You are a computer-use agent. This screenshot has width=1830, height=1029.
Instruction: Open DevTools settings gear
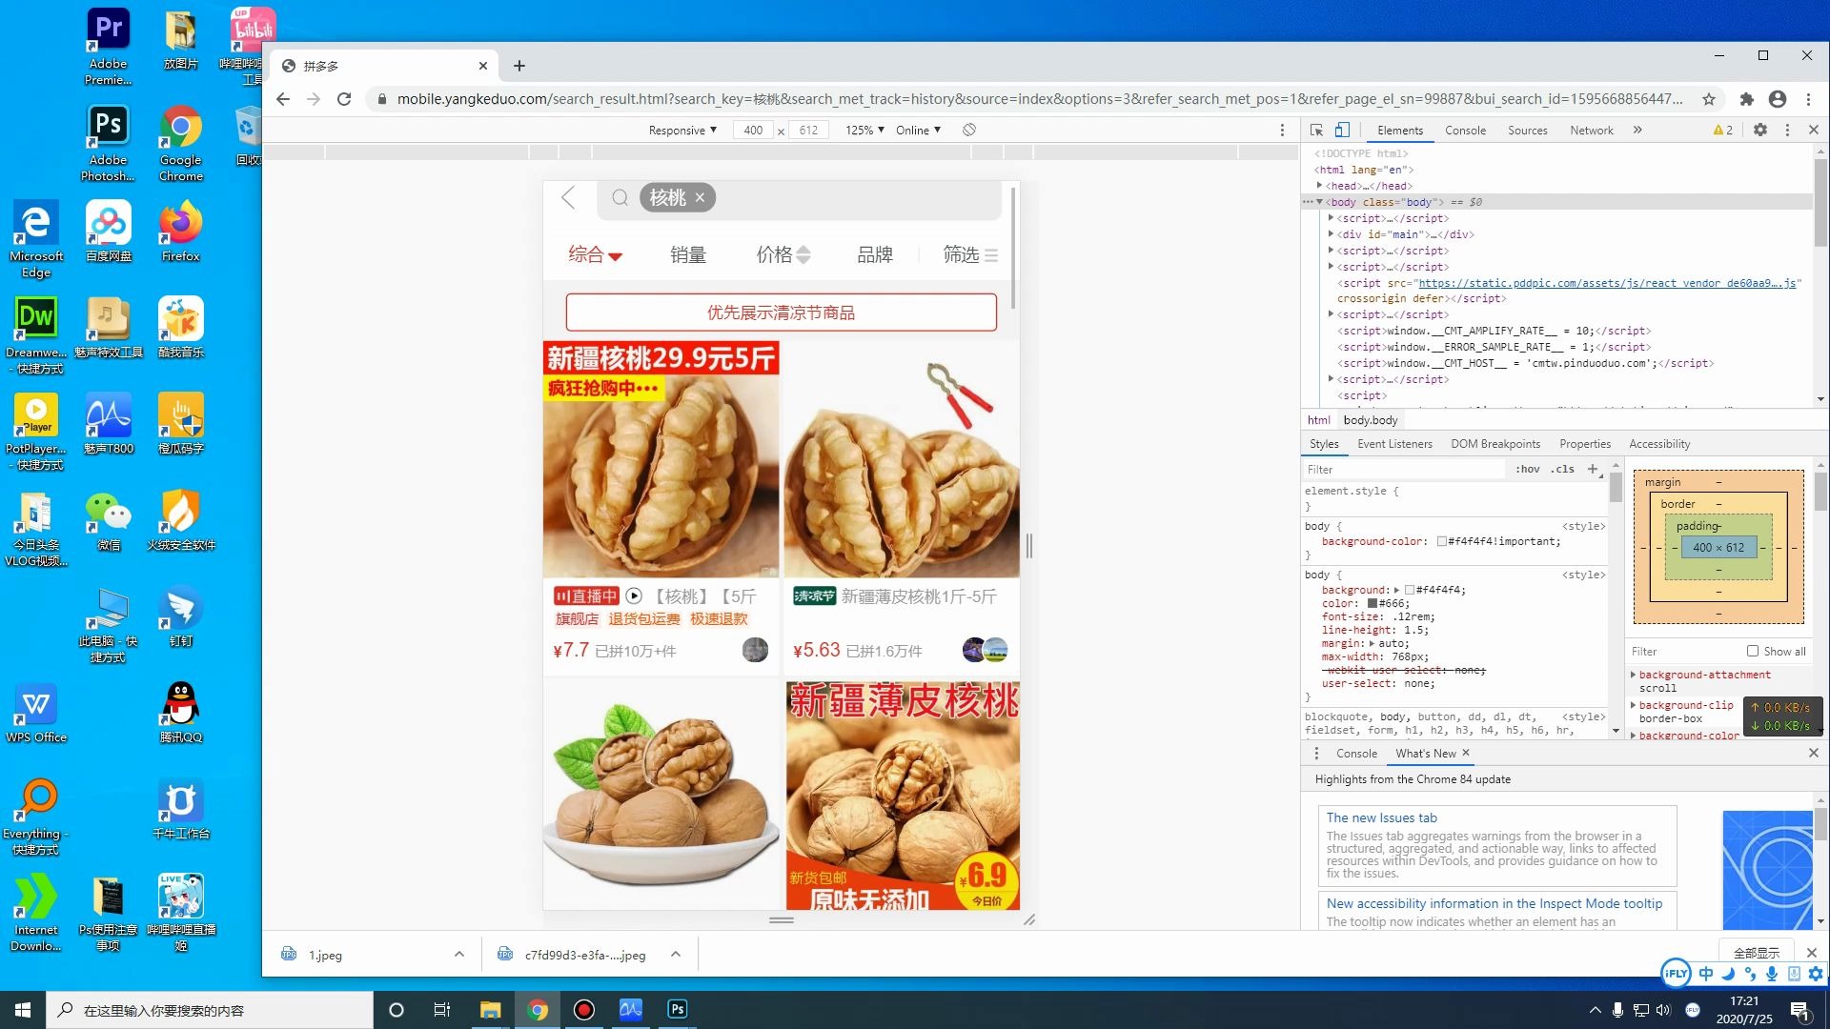(1759, 131)
